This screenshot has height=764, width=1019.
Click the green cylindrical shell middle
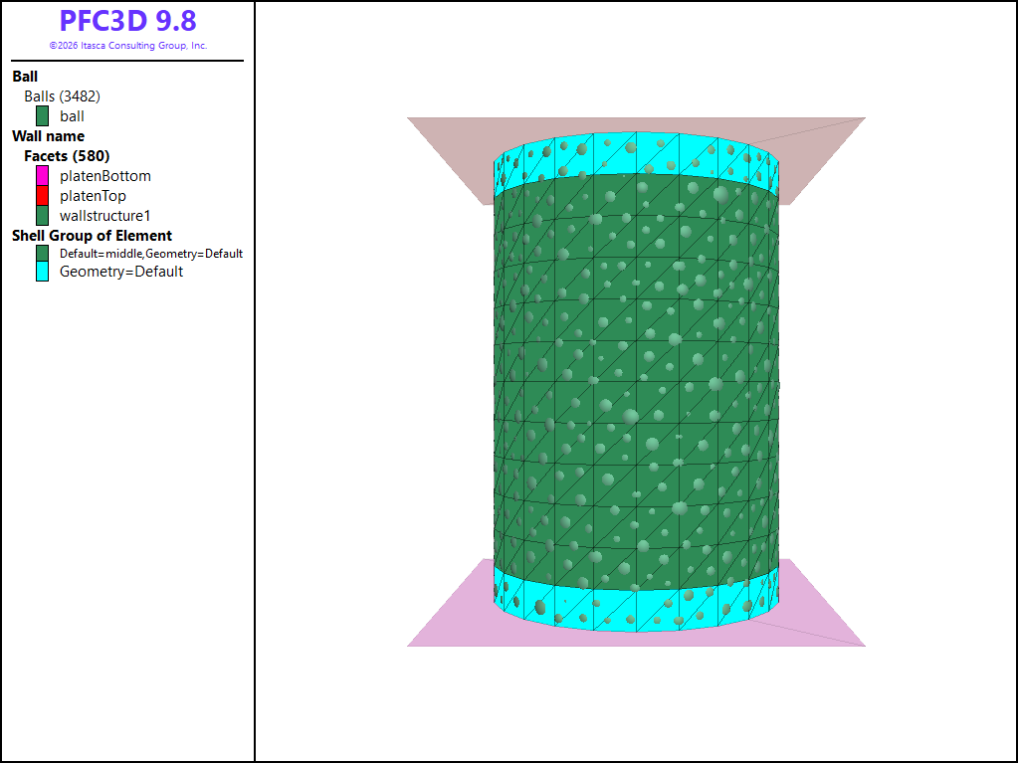(x=636, y=383)
